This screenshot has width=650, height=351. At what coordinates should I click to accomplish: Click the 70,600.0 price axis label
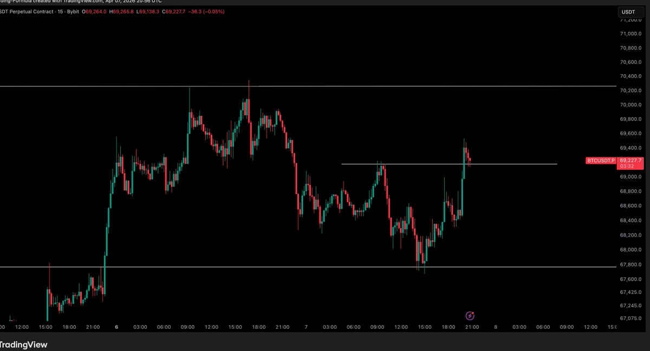point(631,62)
